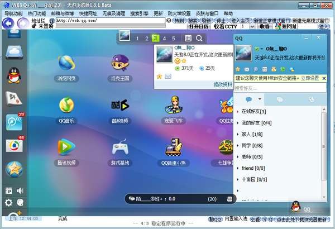Open the desktop search magnifier icon

pos(199,39)
